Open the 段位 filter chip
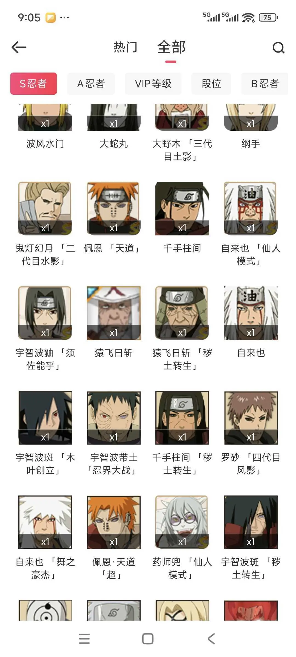The width and height of the screenshot is (296, 657). [x=211, y=83]
